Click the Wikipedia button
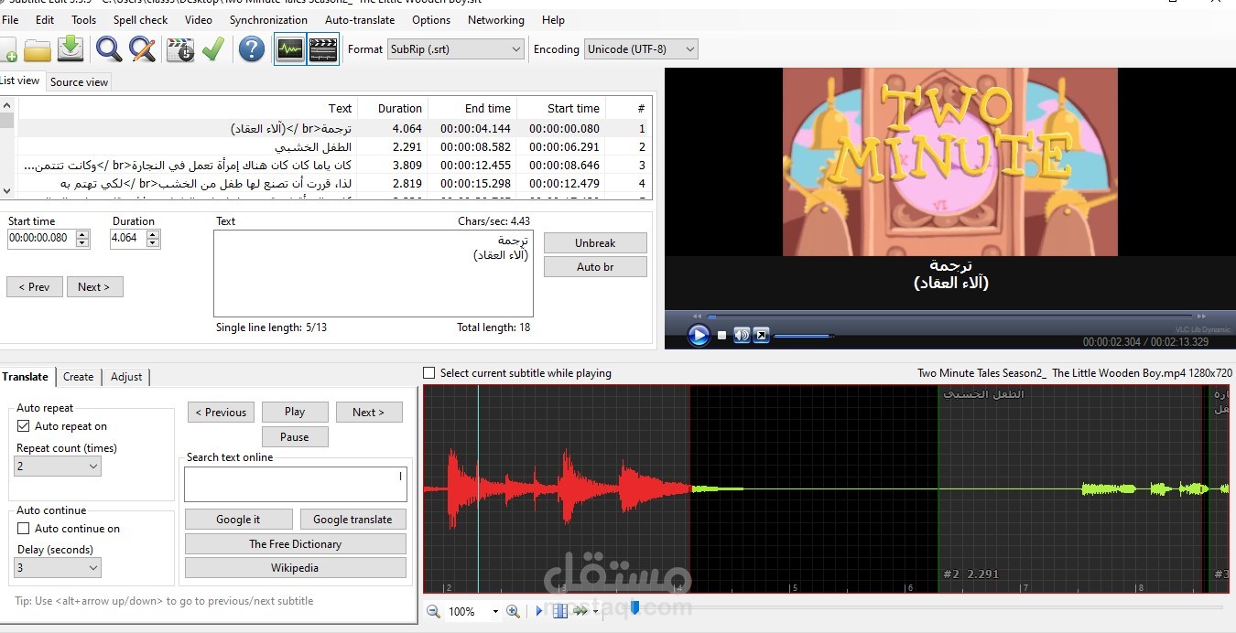Screen dimensions: 1236x633 (x=295, y=568)
